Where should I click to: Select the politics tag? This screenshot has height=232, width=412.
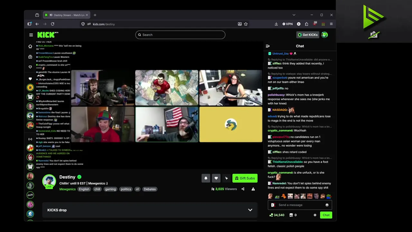(126, 189)
